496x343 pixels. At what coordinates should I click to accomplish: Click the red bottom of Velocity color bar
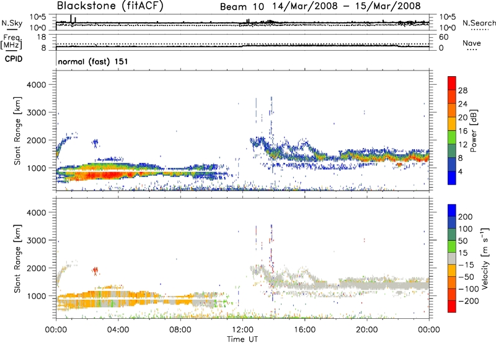(452, 306)
